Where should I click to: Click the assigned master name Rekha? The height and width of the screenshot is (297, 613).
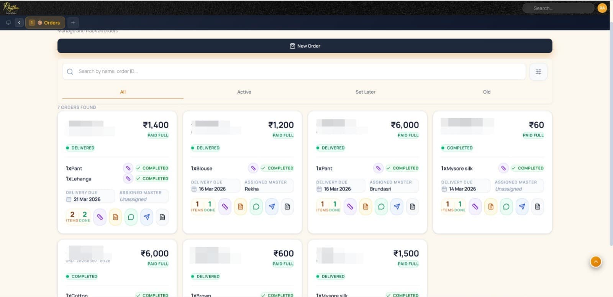point(252,189)
